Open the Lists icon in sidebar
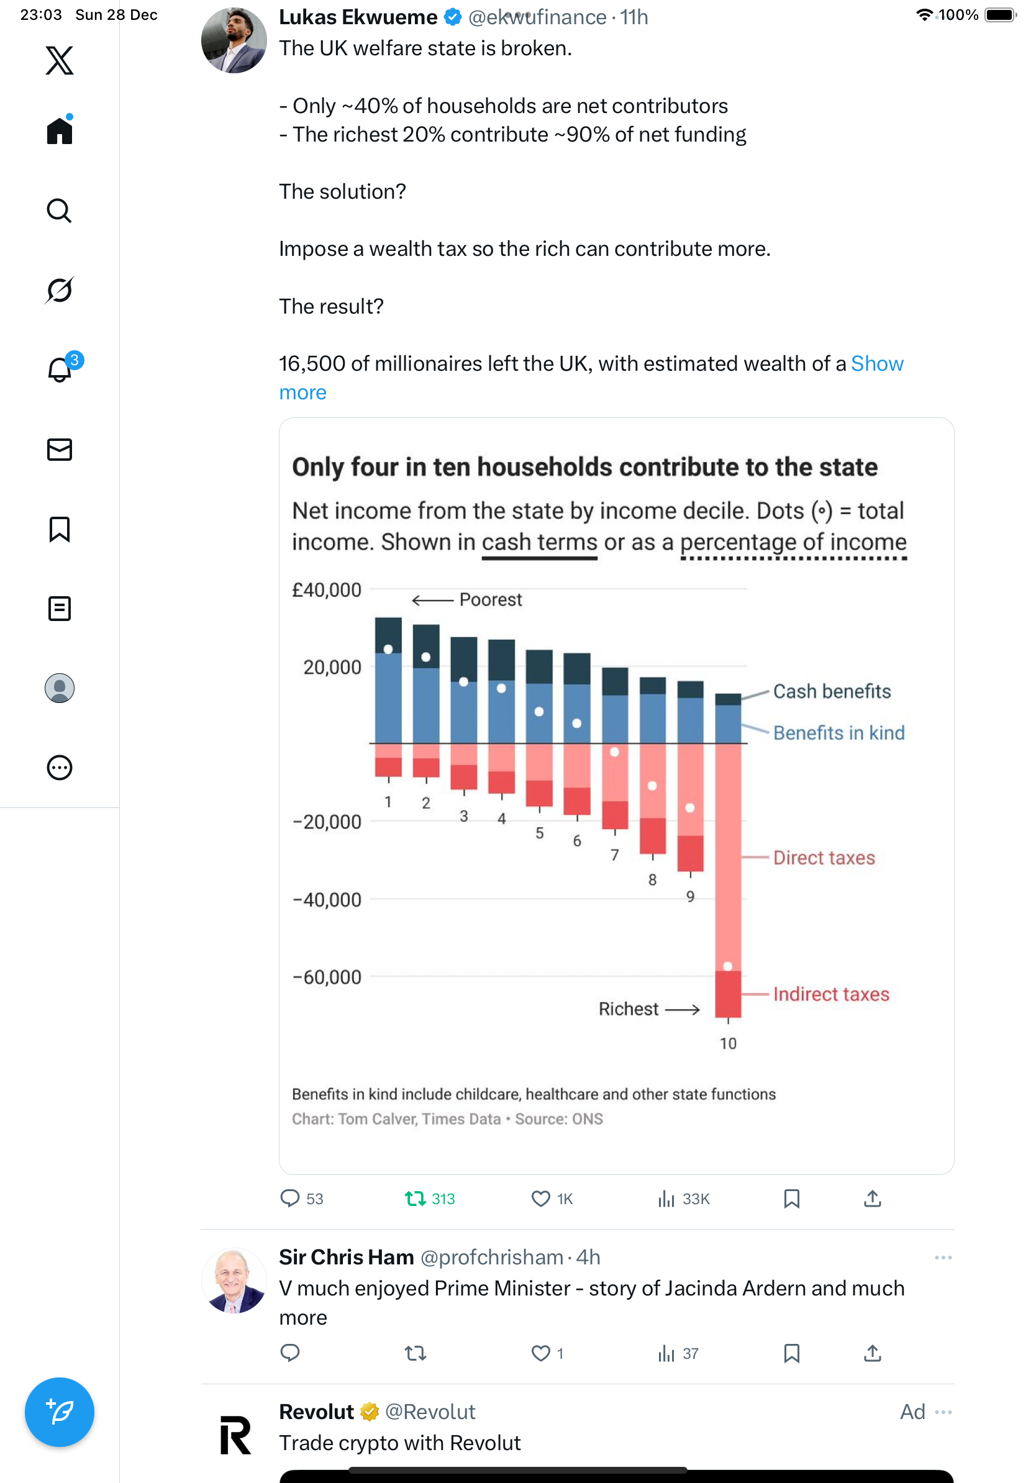The width and height of the screenshot is (1036, 1483). (x=60, y=609)
